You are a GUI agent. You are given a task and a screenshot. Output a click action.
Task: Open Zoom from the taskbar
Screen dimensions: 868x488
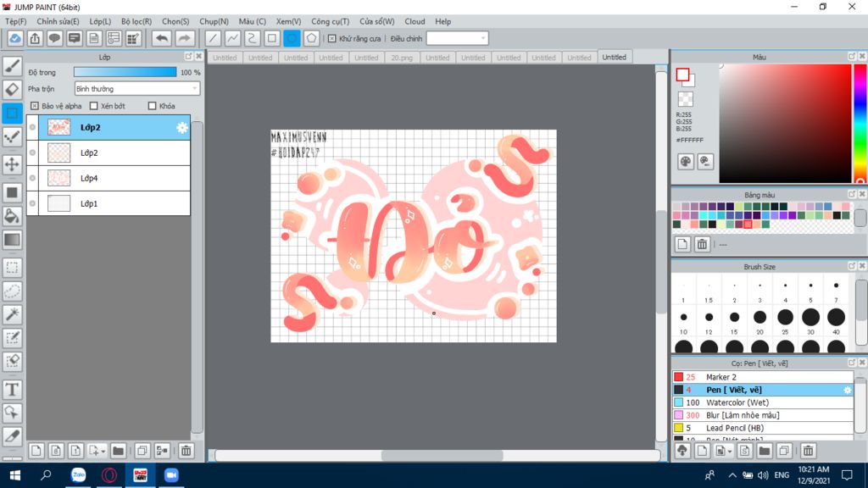[x=171, y=475]
